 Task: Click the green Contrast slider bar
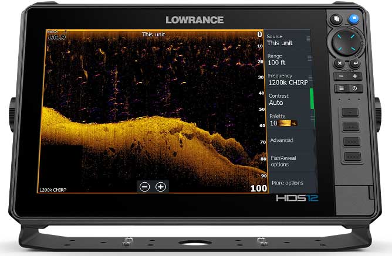(312, 98)
